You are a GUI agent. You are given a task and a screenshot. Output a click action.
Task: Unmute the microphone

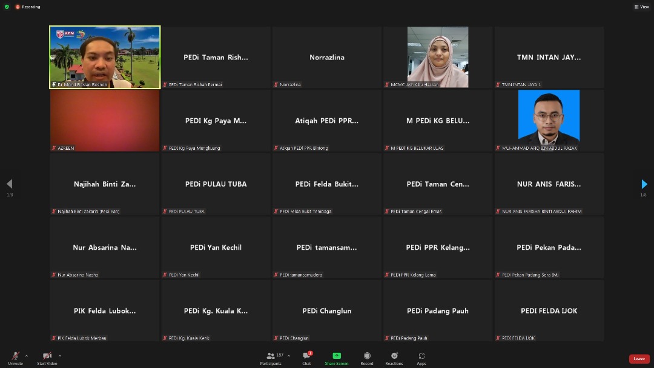click(15, 356)
